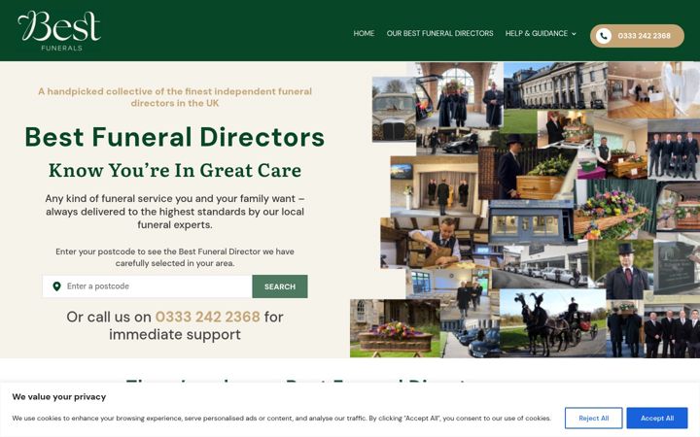Click the map pin icon in postcode field
Viewport: 700px width, 437px height.
(56, 286)
